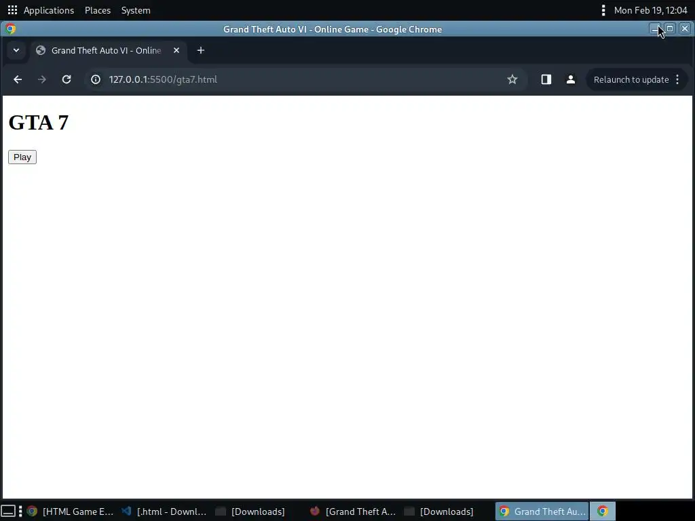Switch to Firefox [Grand Theft A... window
This screenshot has width=695, height=521.
click(353, 512)
